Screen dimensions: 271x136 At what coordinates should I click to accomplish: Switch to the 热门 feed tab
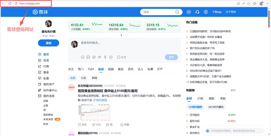click(x=81, y=69)
